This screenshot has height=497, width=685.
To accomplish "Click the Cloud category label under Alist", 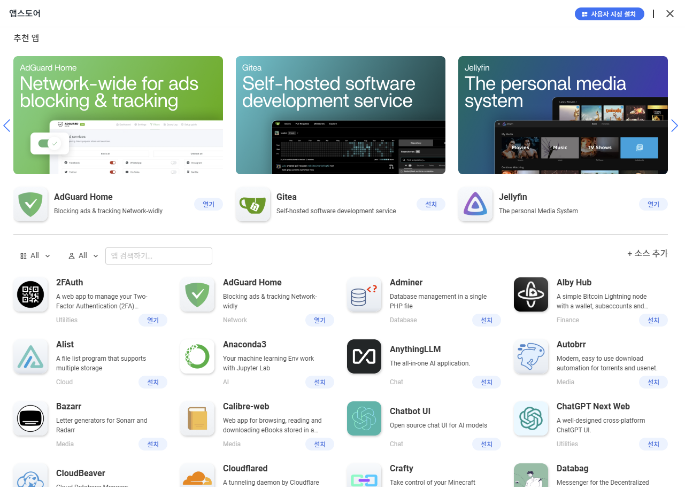I will point(64,382).
